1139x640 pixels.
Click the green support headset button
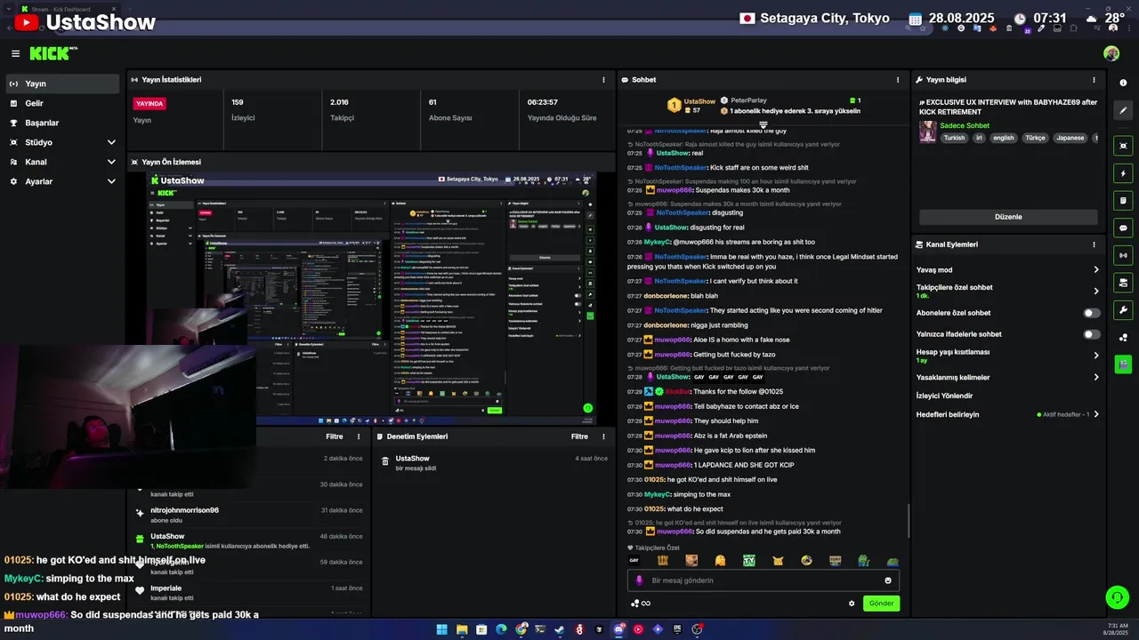(1117, 597)
